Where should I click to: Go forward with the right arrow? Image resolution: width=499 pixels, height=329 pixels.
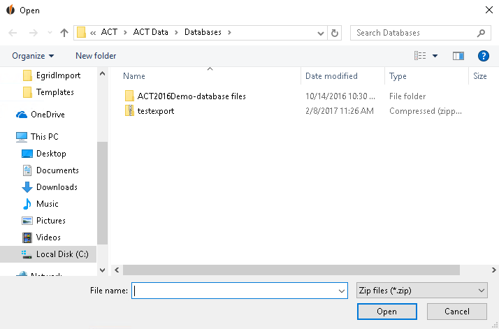[x=34, y=33]
